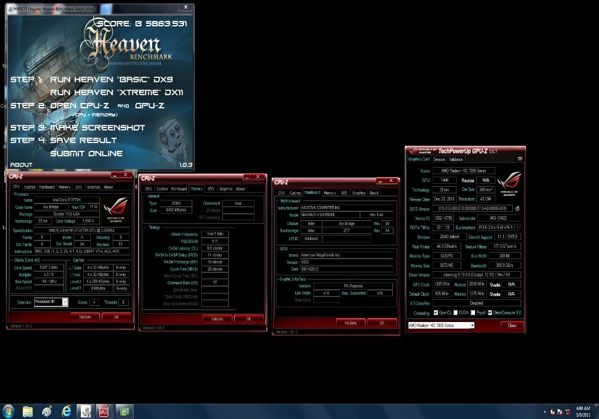Choose Graphics tab in the CPU-Z motherboard window
The height and width of the screenshot is (419, 599).
(x=359, y=193)
